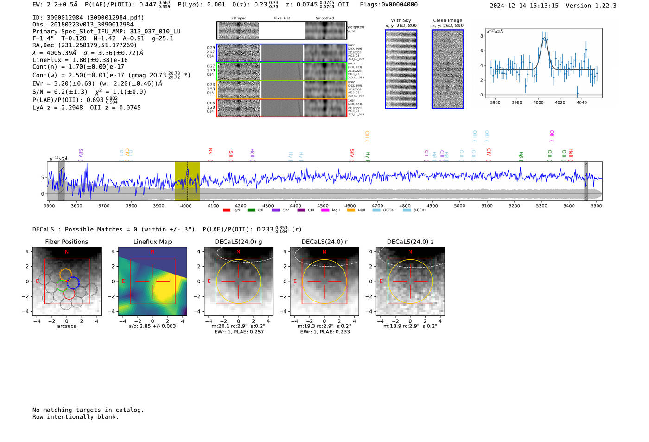This screenshot has width=649, height=442.
Task: Click the red NV line marker above the spectrum
Action: pyautogui.click(x=210, y=154)
